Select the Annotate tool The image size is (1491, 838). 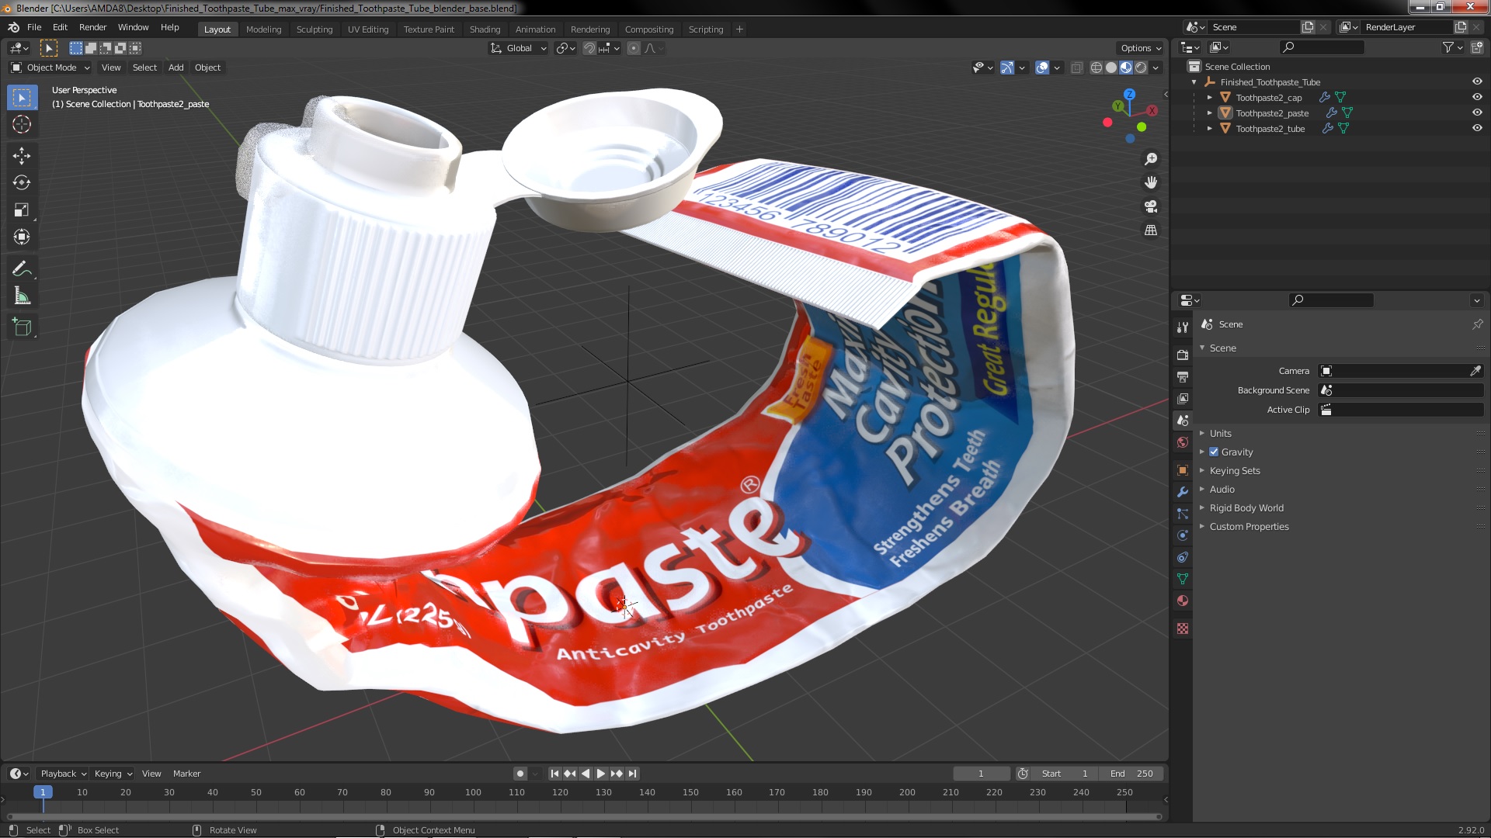tap(22, 268)
